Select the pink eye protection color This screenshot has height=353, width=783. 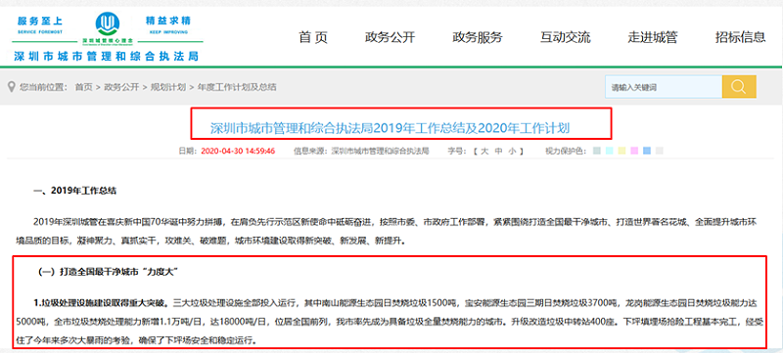pos(634,151)
